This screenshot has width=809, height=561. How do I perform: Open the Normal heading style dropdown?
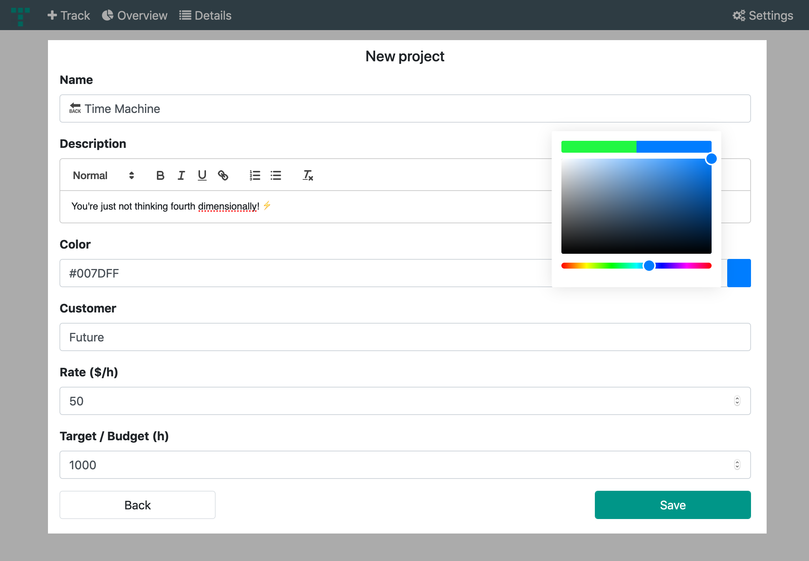coord(103,175)
